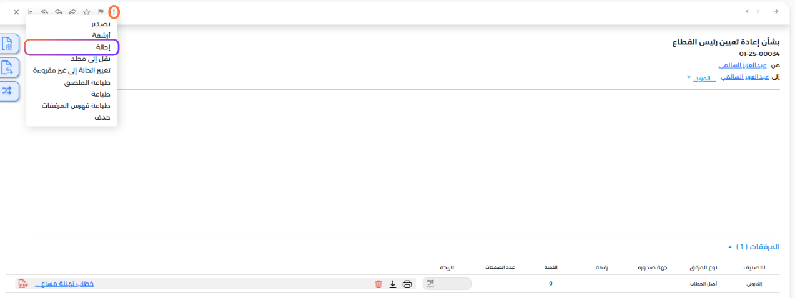The height and width of the screenshot is (298, 795).
Task: Click the attachment date input field
Action: [x=447, y=284]
